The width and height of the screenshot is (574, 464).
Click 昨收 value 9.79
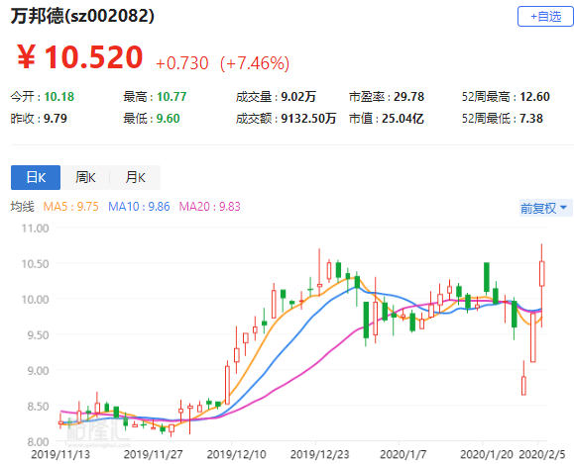(x=56, y=119)
